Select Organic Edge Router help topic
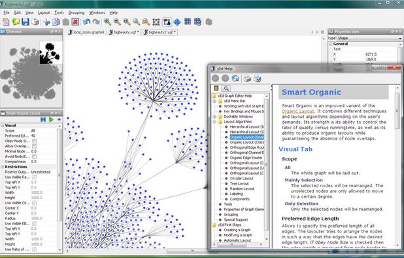 tap(246, 158)
